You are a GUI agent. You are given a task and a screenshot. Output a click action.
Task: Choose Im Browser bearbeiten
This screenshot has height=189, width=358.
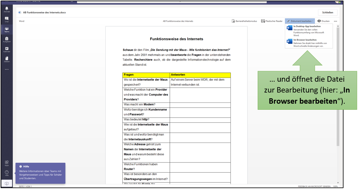click(x=305, y=40)
